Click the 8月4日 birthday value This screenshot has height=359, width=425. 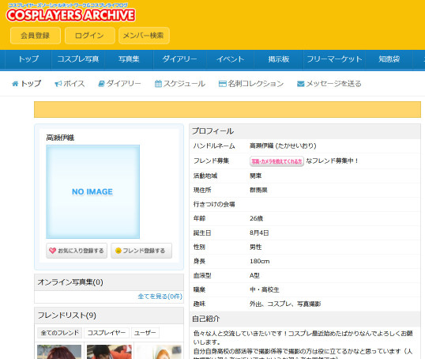[x=259, y=232]
